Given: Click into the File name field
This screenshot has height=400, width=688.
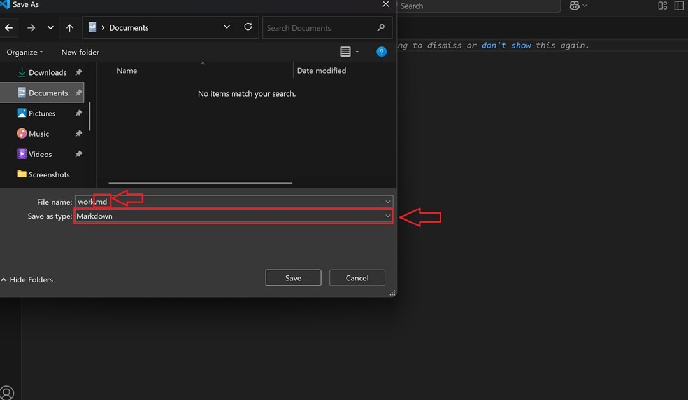Looking at the screenshot, I should point(234,202).
